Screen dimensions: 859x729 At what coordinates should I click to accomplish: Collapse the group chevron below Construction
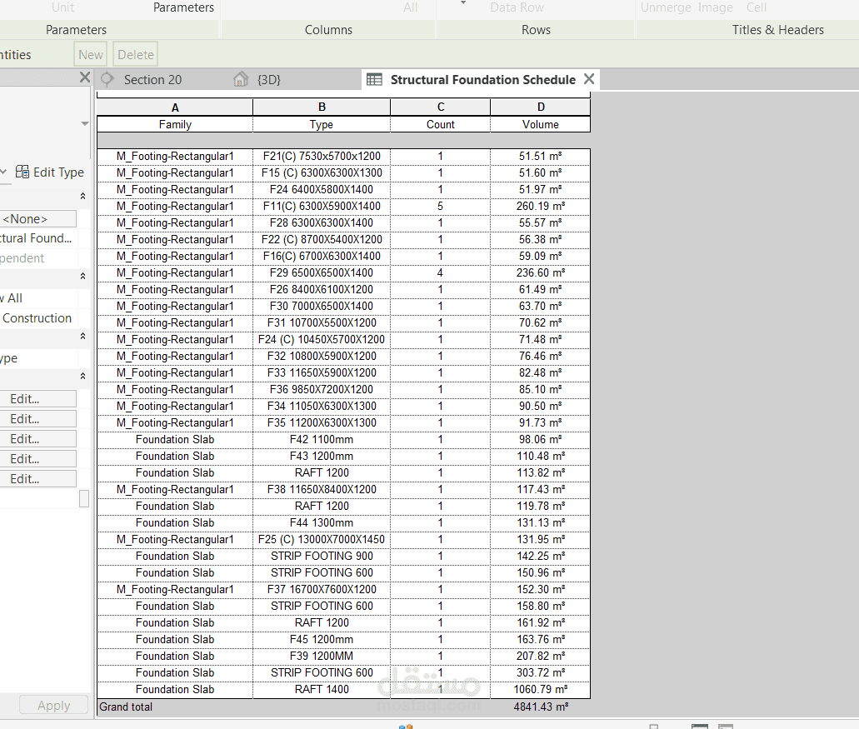coord(82,337)
